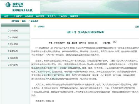
Task: Click the green double-arrow icon before 基层动态 heading
Action: click(x=35, y=26)
